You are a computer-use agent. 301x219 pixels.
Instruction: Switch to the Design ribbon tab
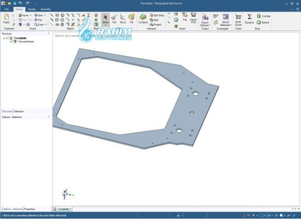coord(19,9)
